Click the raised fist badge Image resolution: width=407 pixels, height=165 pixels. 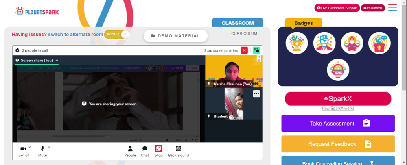(324, 43)
